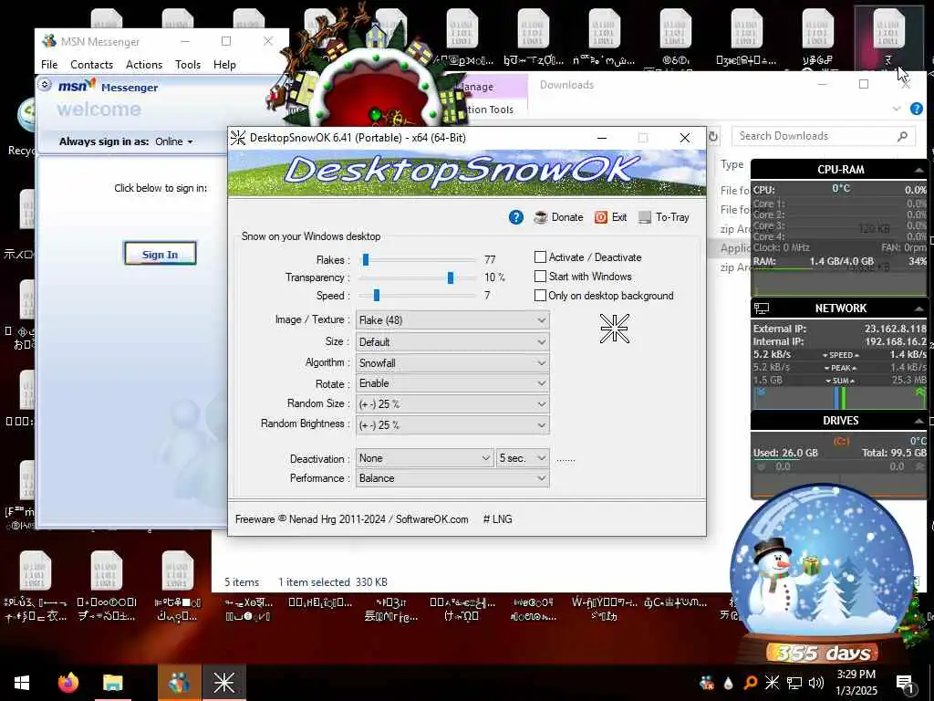Click the MSN Messenger tray icon
Viewport: 934px width, 701px height.
coord(707,683)
